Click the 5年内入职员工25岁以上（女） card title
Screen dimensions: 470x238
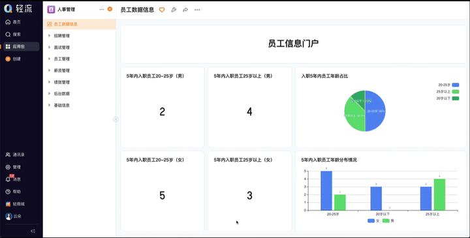(x=243, y=160)
